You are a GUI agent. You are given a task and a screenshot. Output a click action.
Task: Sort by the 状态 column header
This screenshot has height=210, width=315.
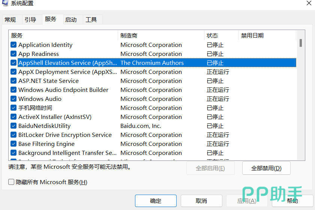pos(221,36)
